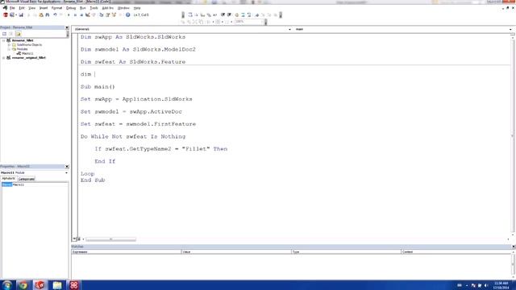Click the Object Browser toolbar icon

pos(114,14)
